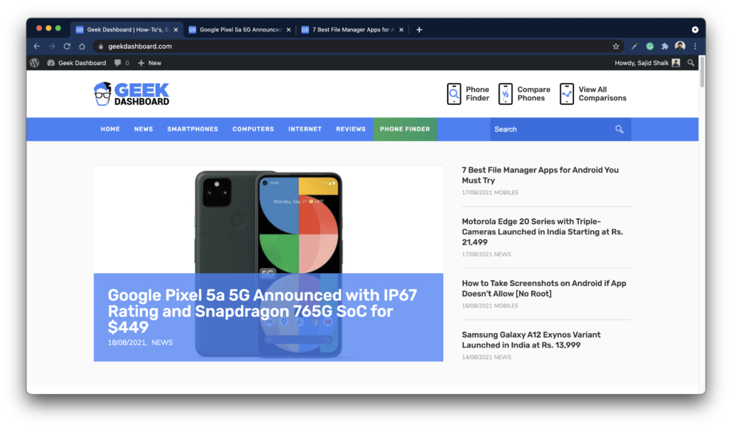Open the Google Pixel 5a 5G headline
The height and width of the screenshot is (429, 732).
pyautogui.click(x=262, y=311)
